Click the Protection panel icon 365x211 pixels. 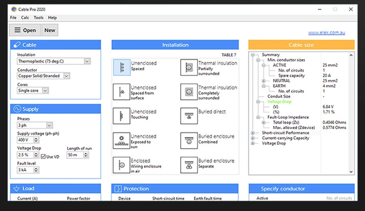click(x=118, y=189)
